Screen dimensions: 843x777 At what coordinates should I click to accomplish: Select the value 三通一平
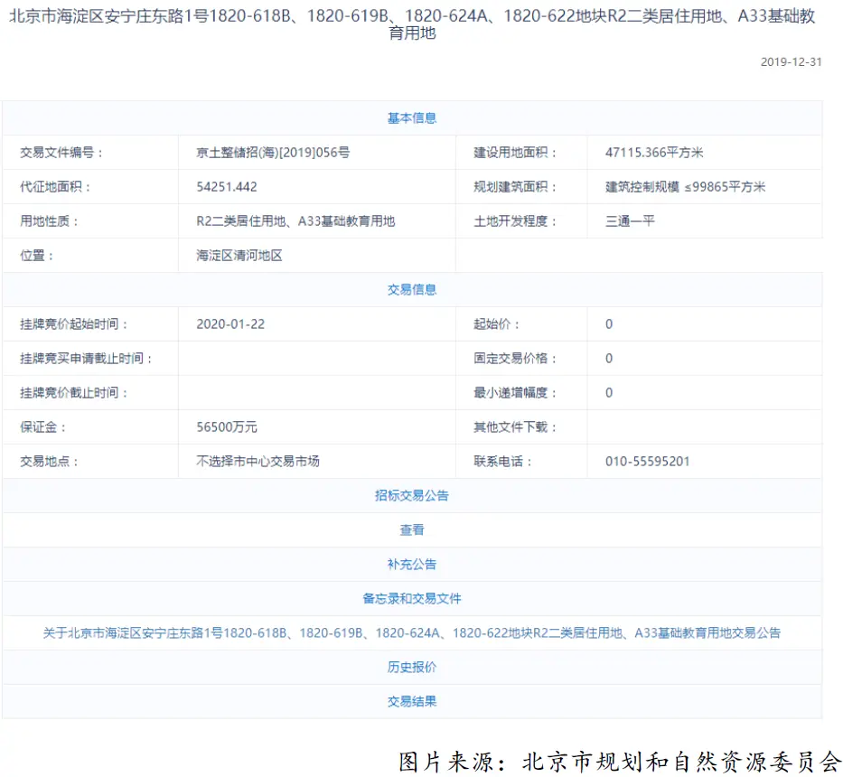pos(630,221)
